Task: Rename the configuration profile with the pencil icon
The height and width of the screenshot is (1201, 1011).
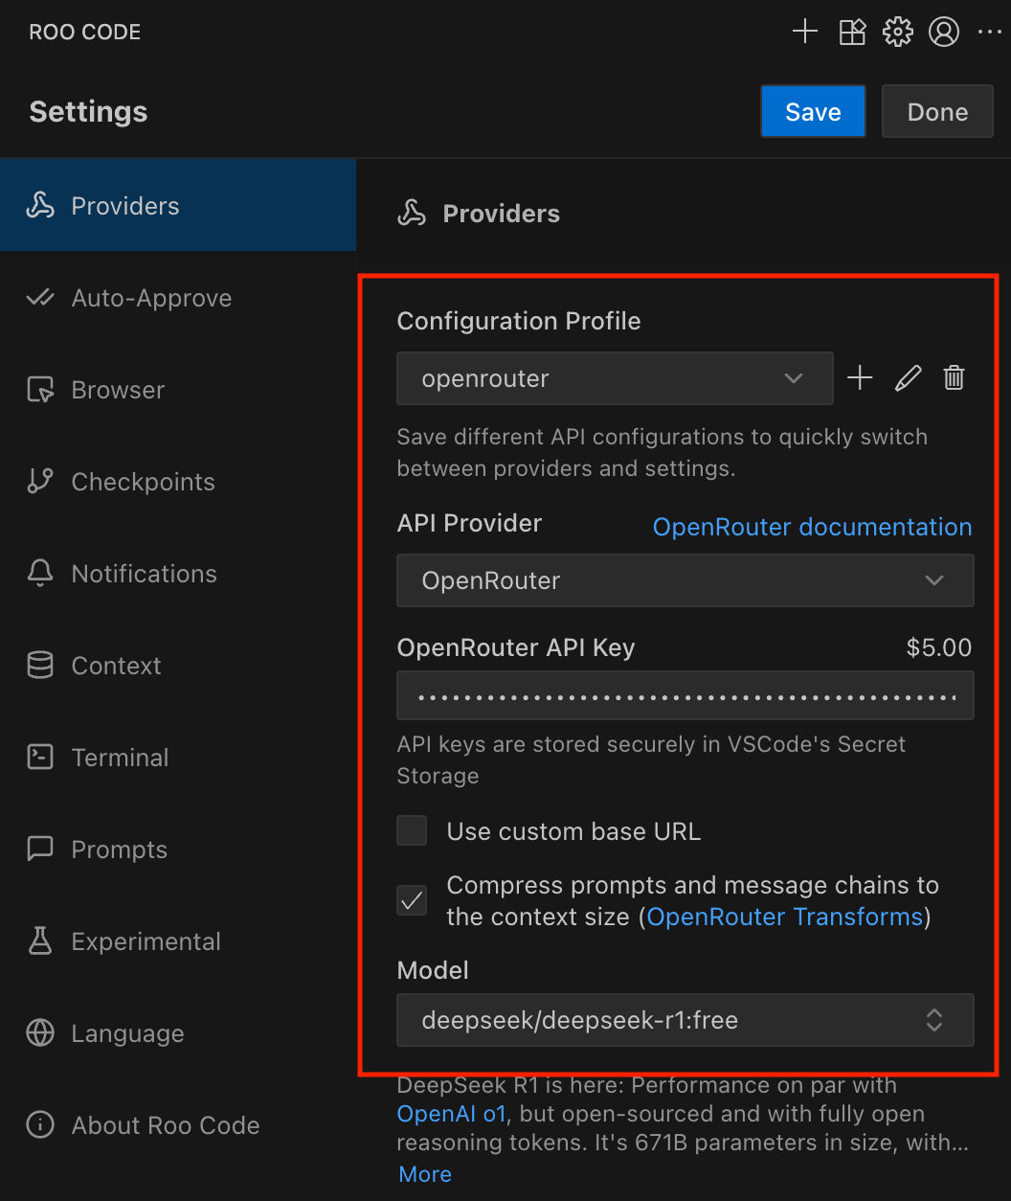Action: (x=908, y=377)
